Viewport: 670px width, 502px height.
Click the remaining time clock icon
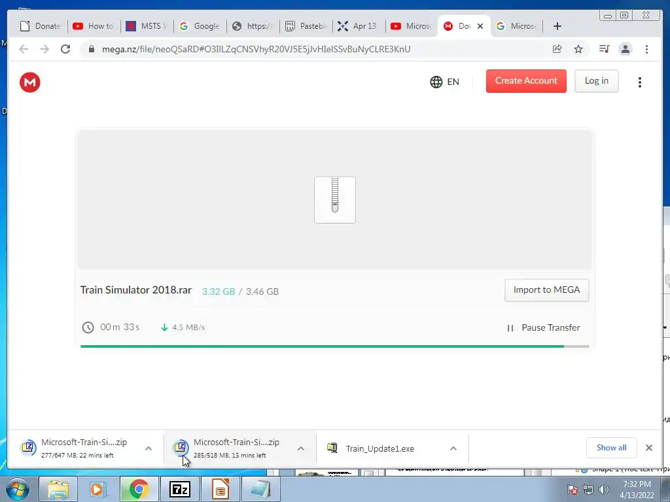click(x=88, y=327)
